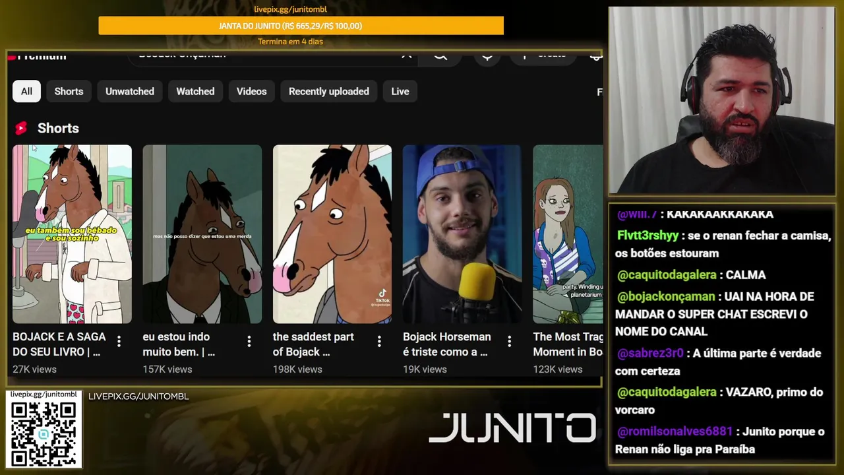Viewport: 844px width, 475px height.
Task: Click the red Shorts logo icon
Action: (x=21, y=128)
